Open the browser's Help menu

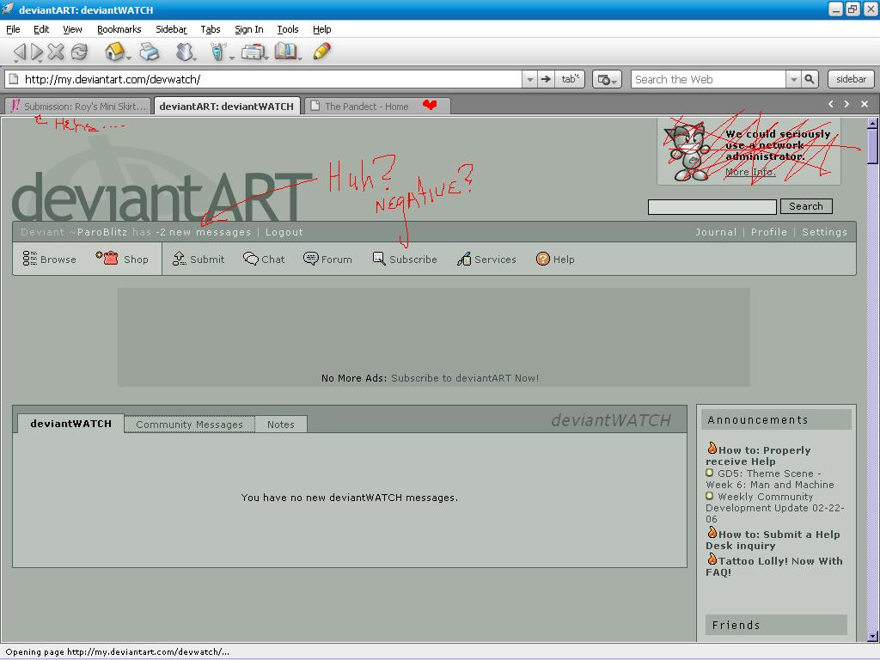[321, 29]
